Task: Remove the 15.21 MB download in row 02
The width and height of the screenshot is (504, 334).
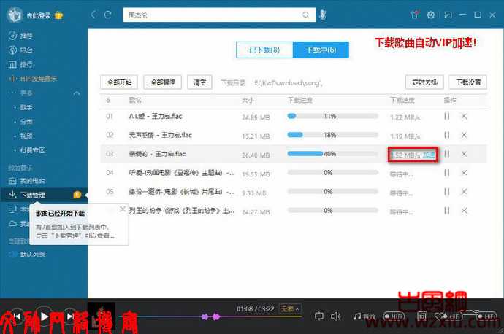Action: [x=464, y=135]
